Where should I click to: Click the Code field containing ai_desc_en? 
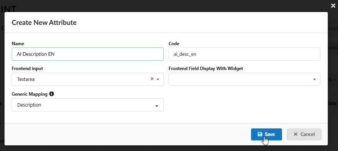244,54
